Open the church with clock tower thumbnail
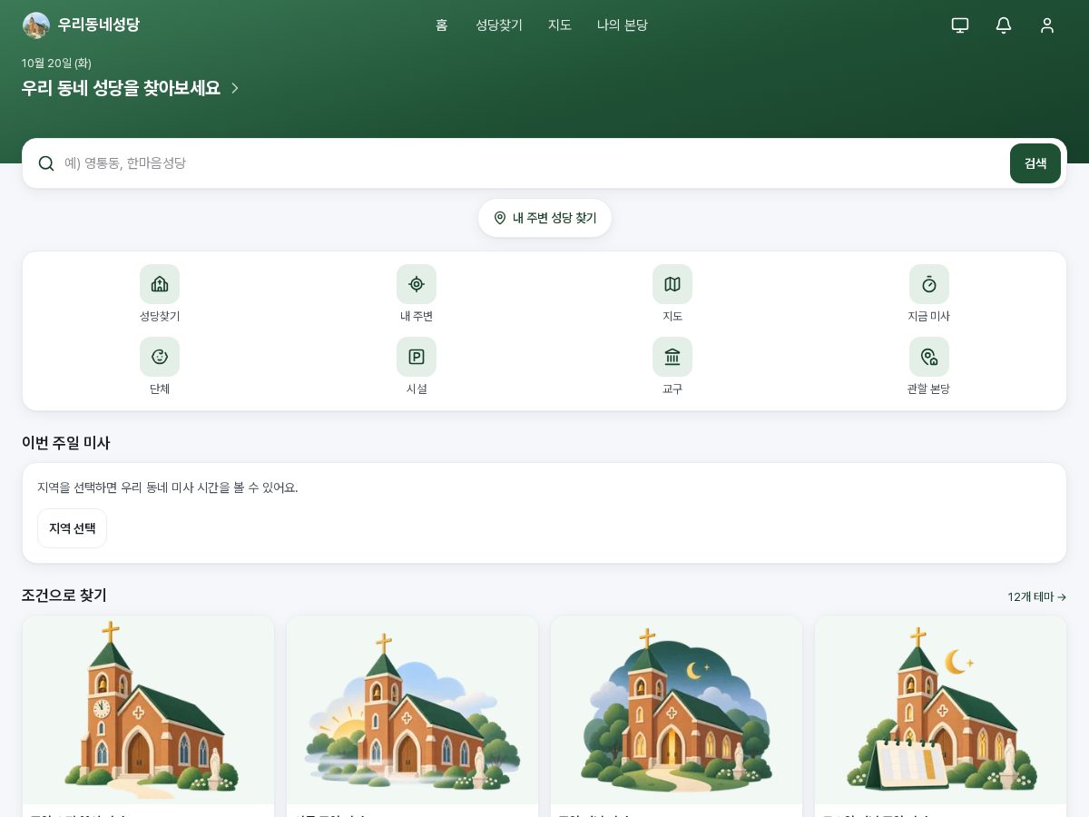Screen dimensions: 1089x817 point(149,710)
